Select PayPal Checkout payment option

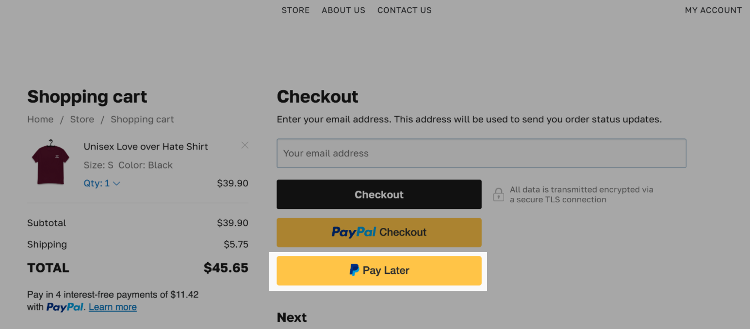(379, 232)
